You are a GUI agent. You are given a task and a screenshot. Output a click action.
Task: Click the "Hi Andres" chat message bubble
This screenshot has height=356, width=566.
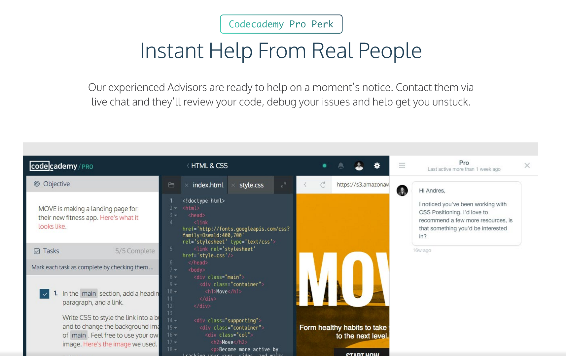pos(467,214)
